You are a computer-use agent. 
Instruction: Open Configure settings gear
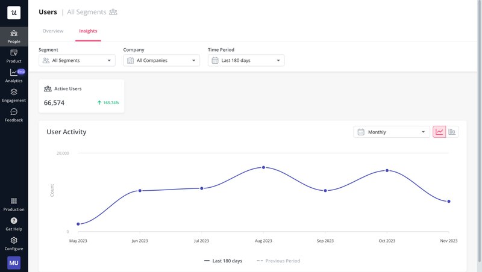tap(14, 243)
